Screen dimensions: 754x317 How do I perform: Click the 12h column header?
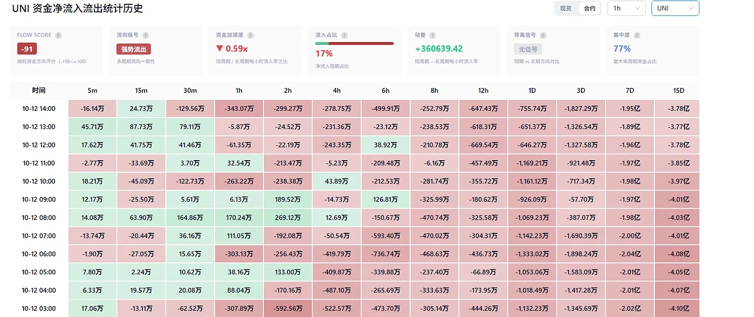pyautogui.click(x=484, y=90)
